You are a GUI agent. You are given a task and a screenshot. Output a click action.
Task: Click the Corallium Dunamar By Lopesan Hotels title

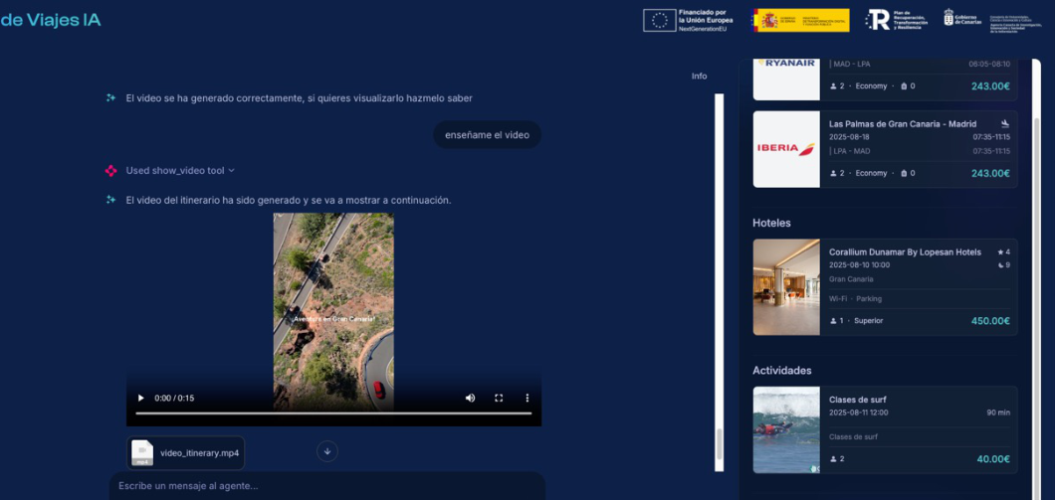[905, 252]
